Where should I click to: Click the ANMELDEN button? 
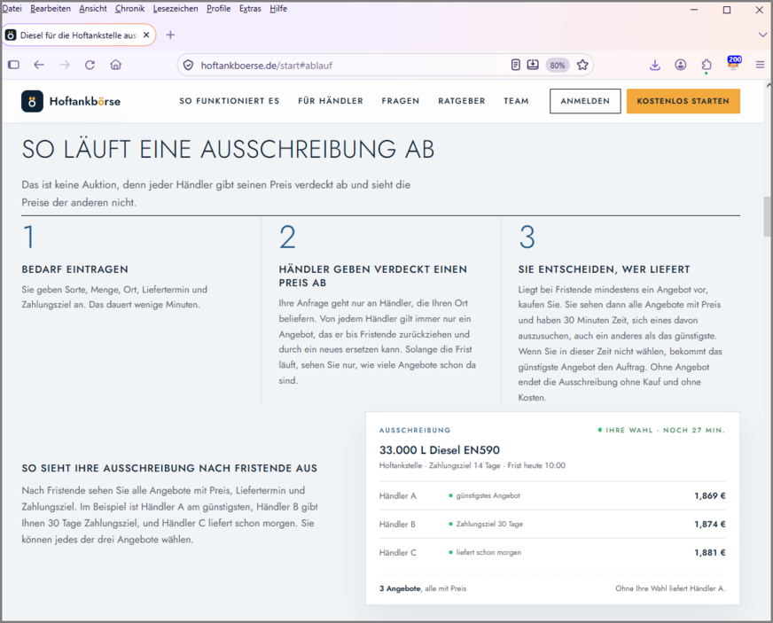point(585,101)
